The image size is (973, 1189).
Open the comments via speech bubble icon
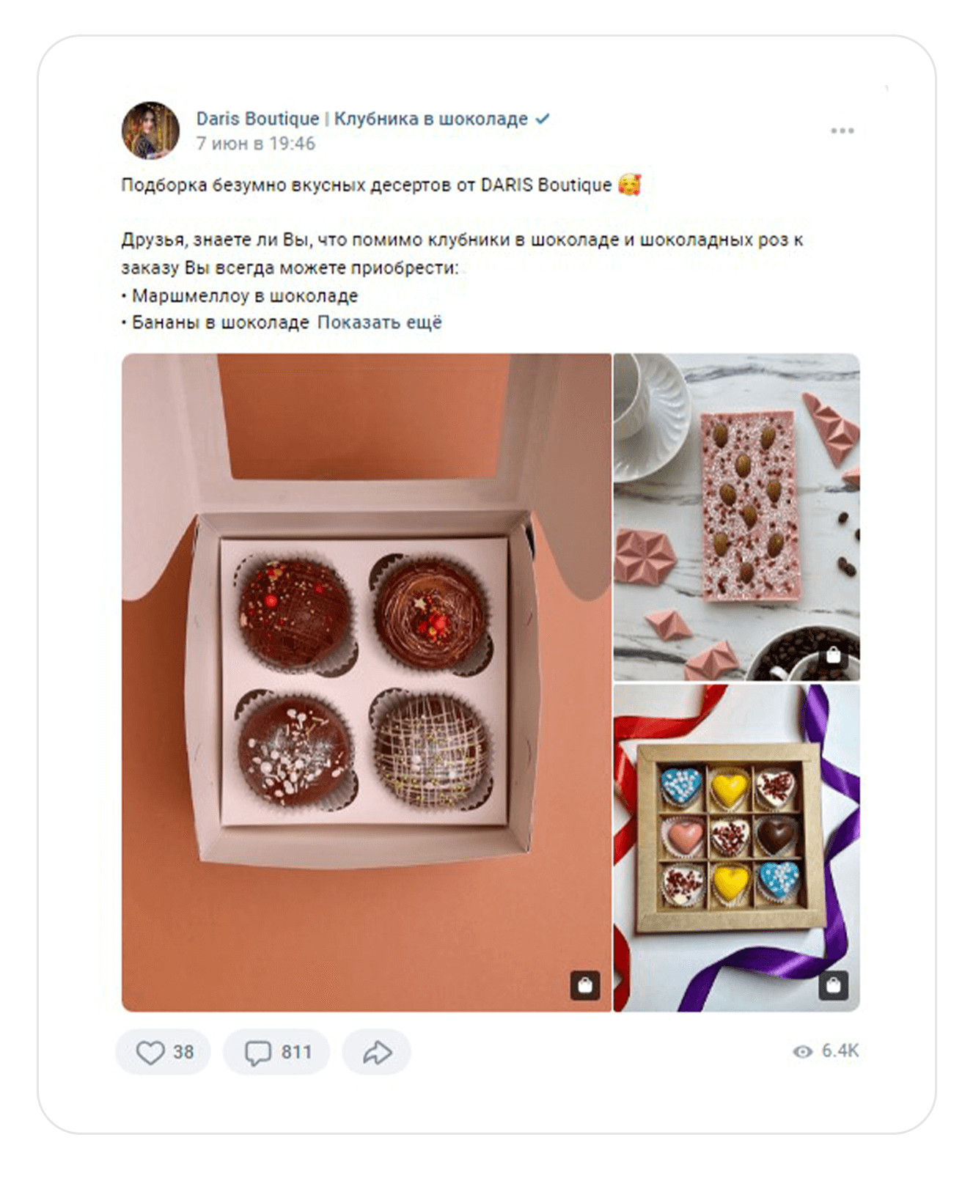point(257,1053)
